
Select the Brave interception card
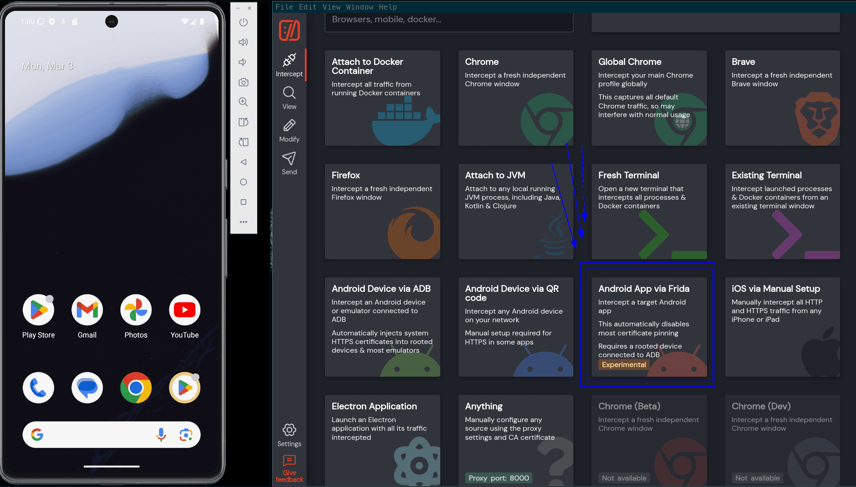(782, 98)
